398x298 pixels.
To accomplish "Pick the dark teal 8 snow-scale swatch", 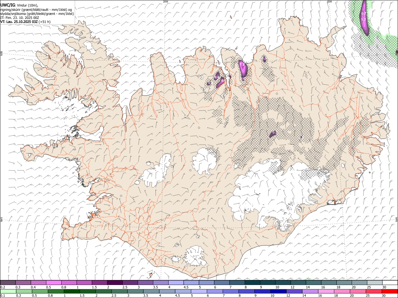I will 252,283.
